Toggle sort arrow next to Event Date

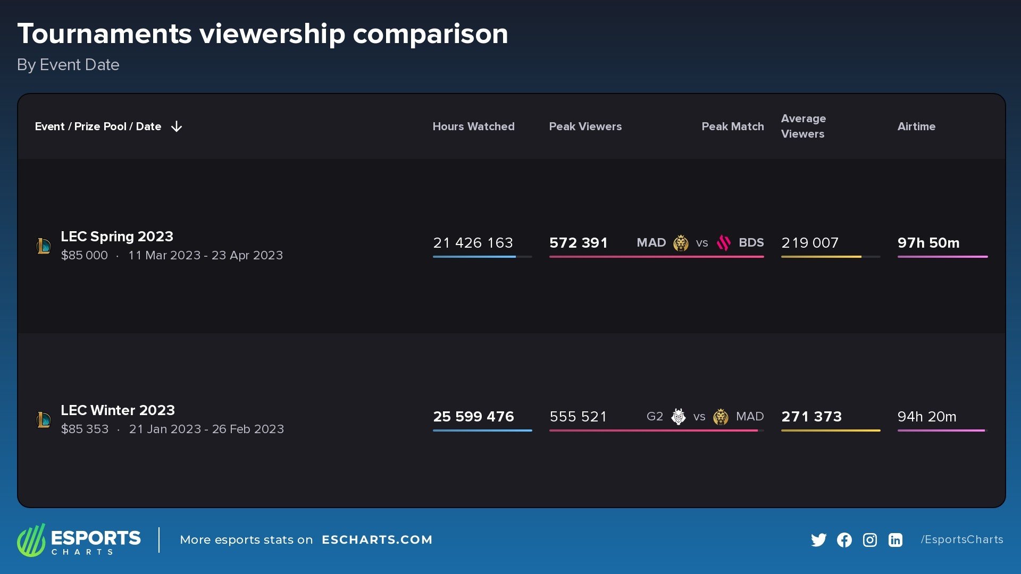point(177,126)
